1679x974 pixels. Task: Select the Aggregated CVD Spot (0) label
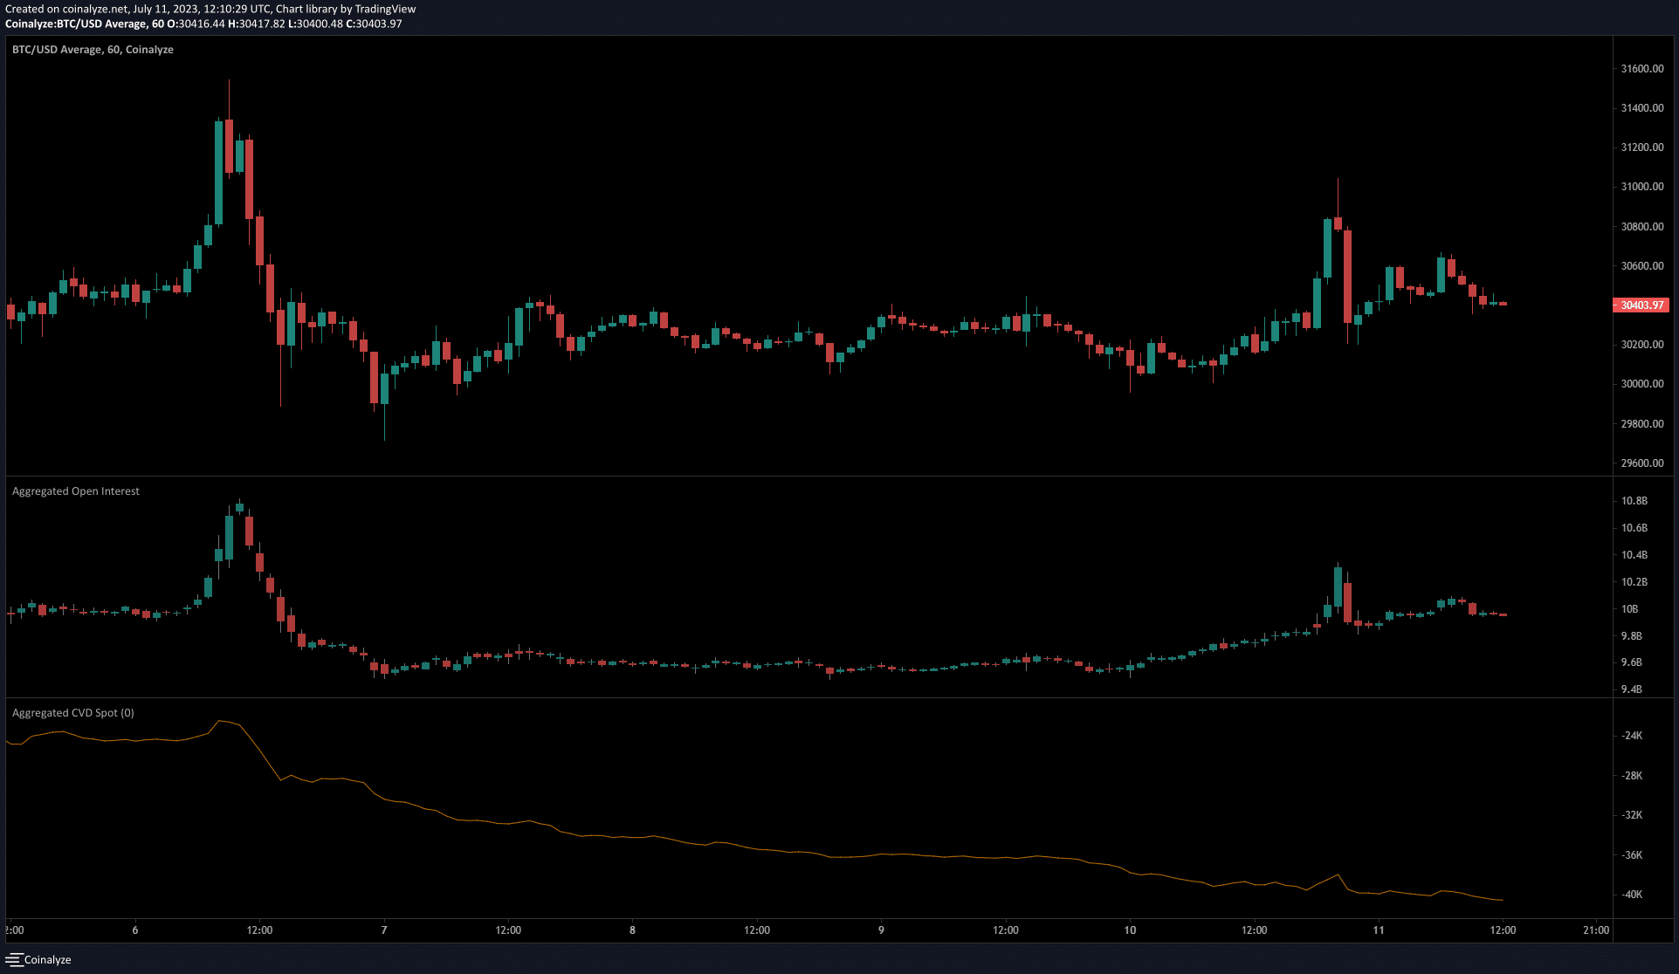[x=73, y=713]
